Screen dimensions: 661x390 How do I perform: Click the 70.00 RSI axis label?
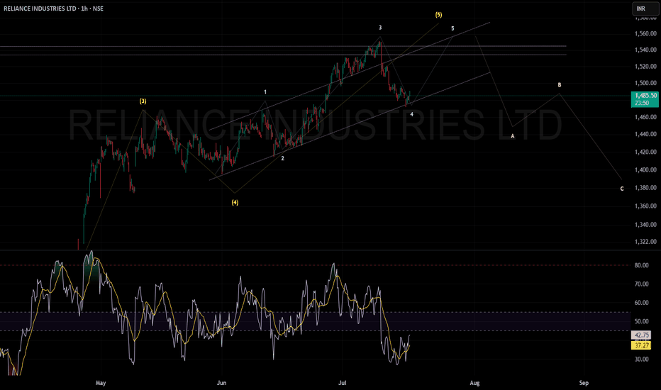point(641,284)
